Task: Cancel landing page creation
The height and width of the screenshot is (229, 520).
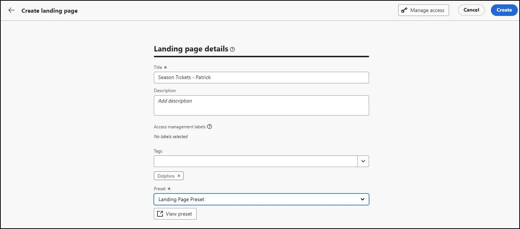Action: pos(471,10)
